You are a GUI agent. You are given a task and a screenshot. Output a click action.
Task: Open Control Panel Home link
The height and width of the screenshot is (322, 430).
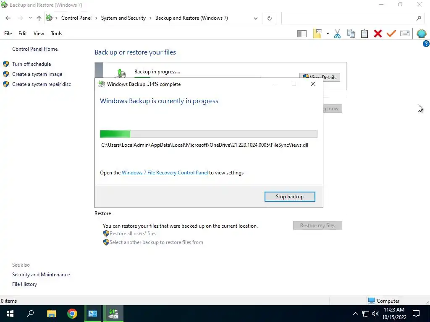[35, 49]
